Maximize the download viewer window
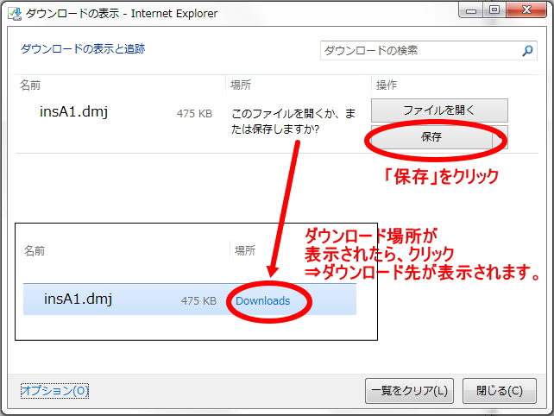The height and width of the screenshot is (416, 554). tap(494, 10)
